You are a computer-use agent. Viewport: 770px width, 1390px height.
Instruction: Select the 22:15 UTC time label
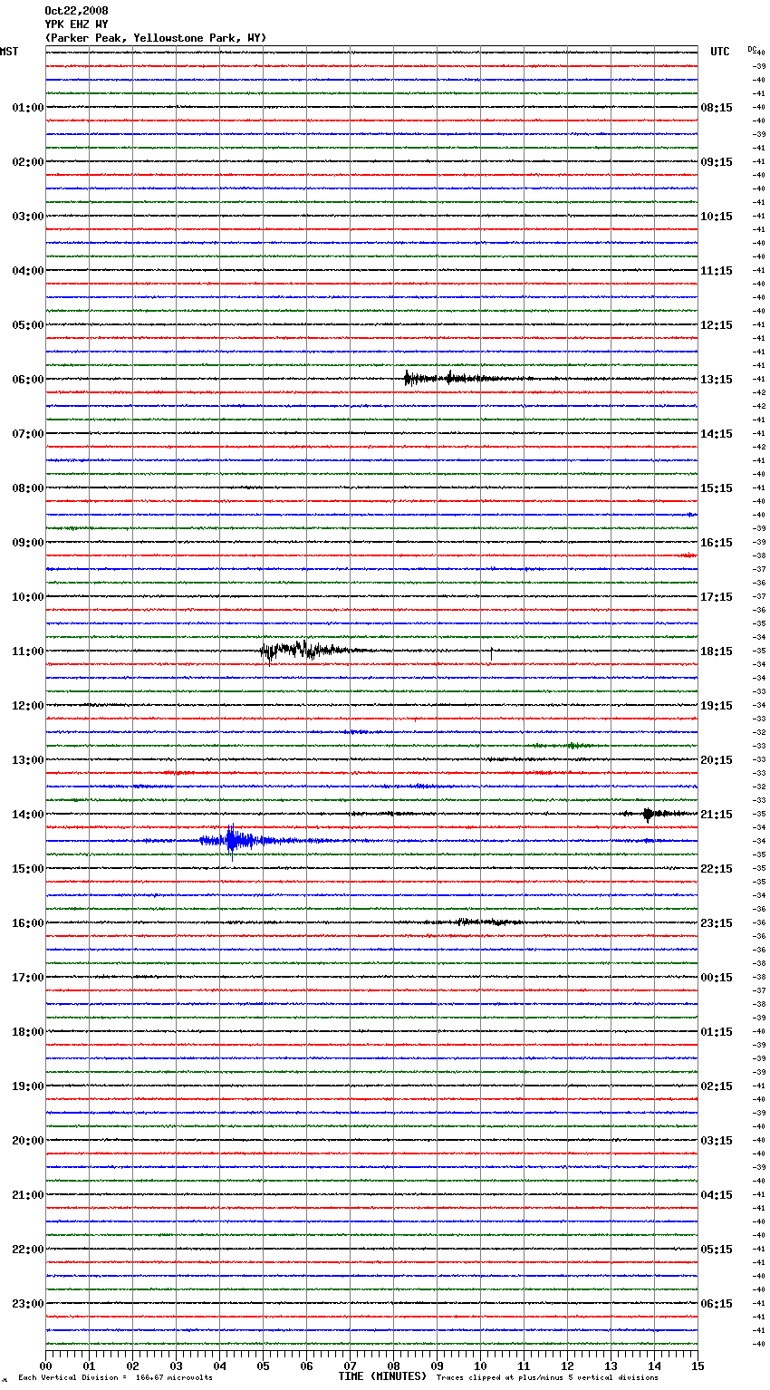pos(717,869)
